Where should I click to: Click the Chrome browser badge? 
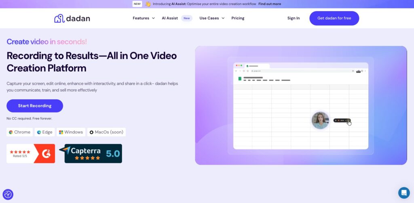click(19, 132)
